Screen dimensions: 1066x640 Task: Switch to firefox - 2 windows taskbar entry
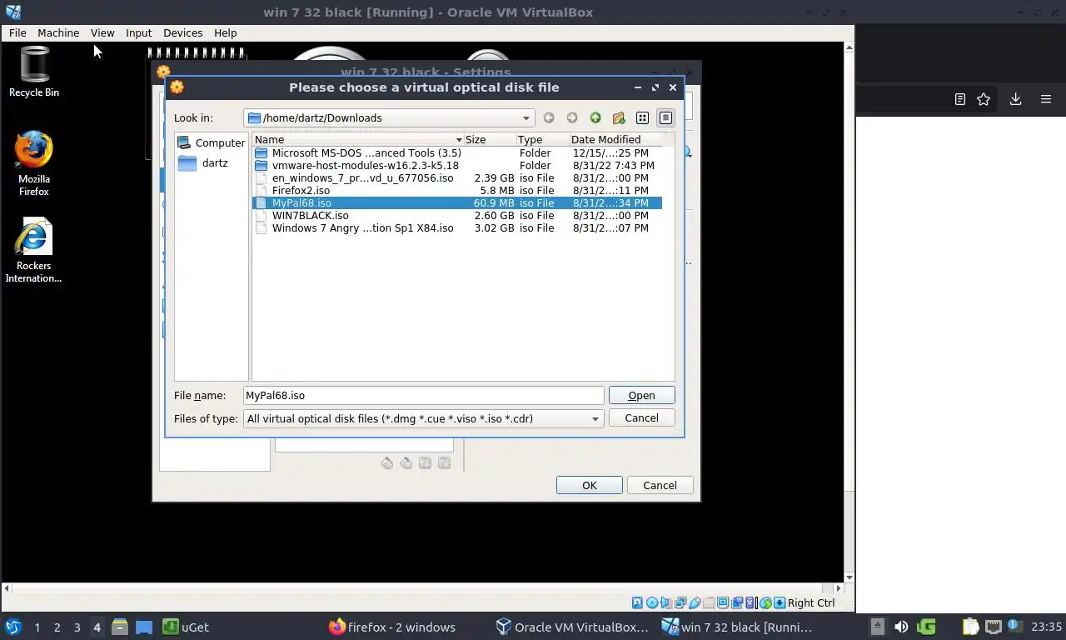[391, 627]
